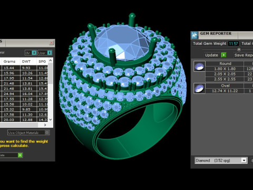253x190 pixels.
Task: Click the green calculate play icon
Action: pos(20,155)
